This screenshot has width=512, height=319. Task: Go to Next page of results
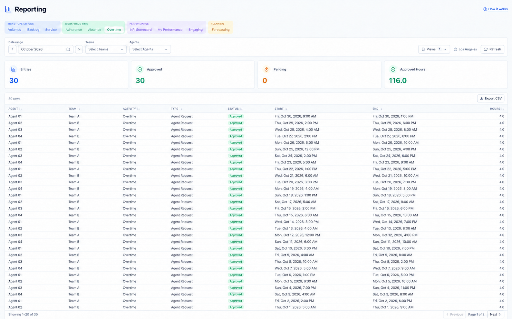496,314
